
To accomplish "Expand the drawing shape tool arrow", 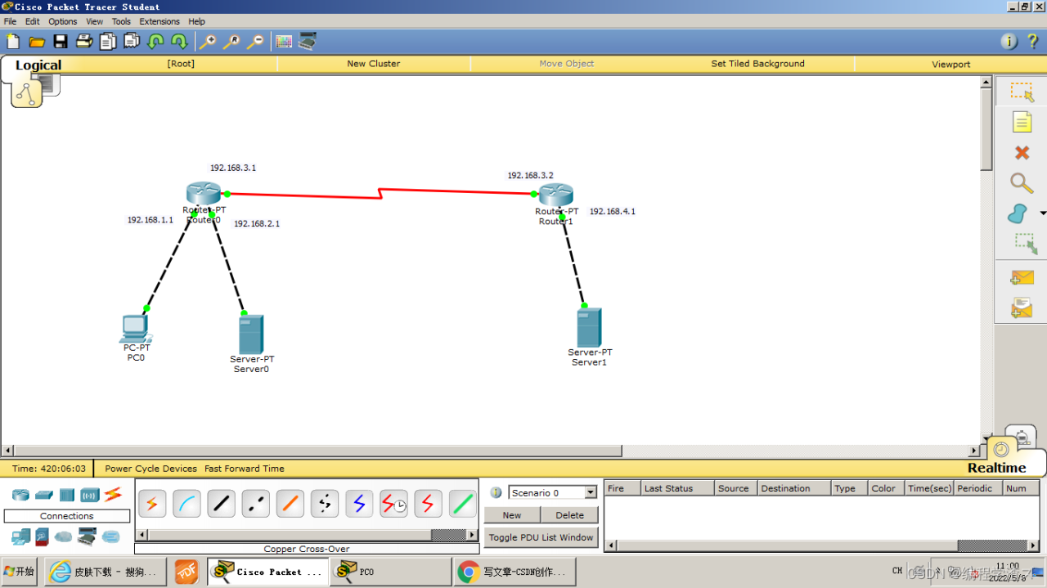I will [1043, 213].
